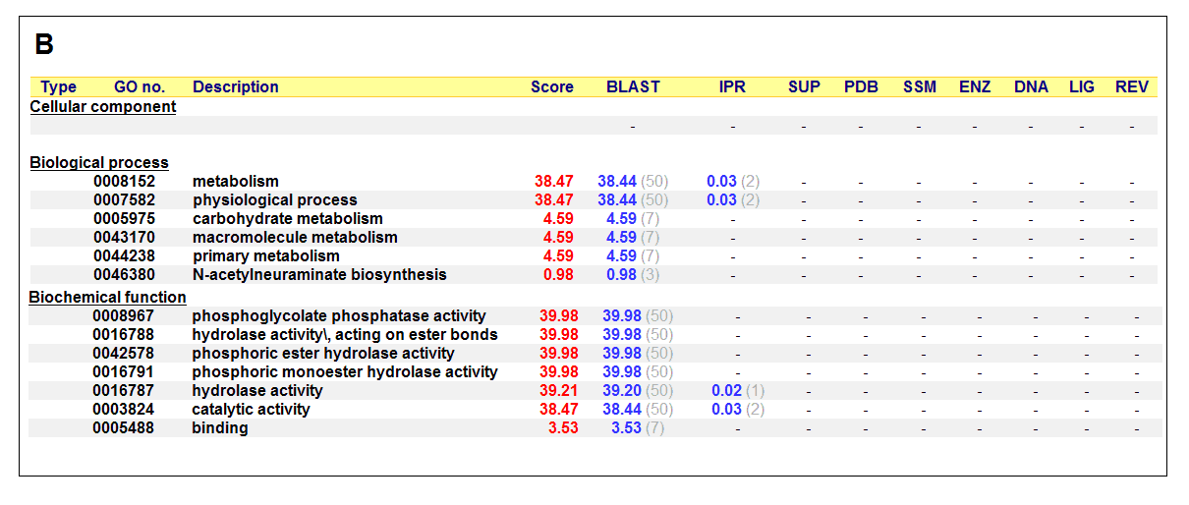Select the Cellular component section heading
The width and height of the screenshot is (1189, 505).
tap(103, 106)
